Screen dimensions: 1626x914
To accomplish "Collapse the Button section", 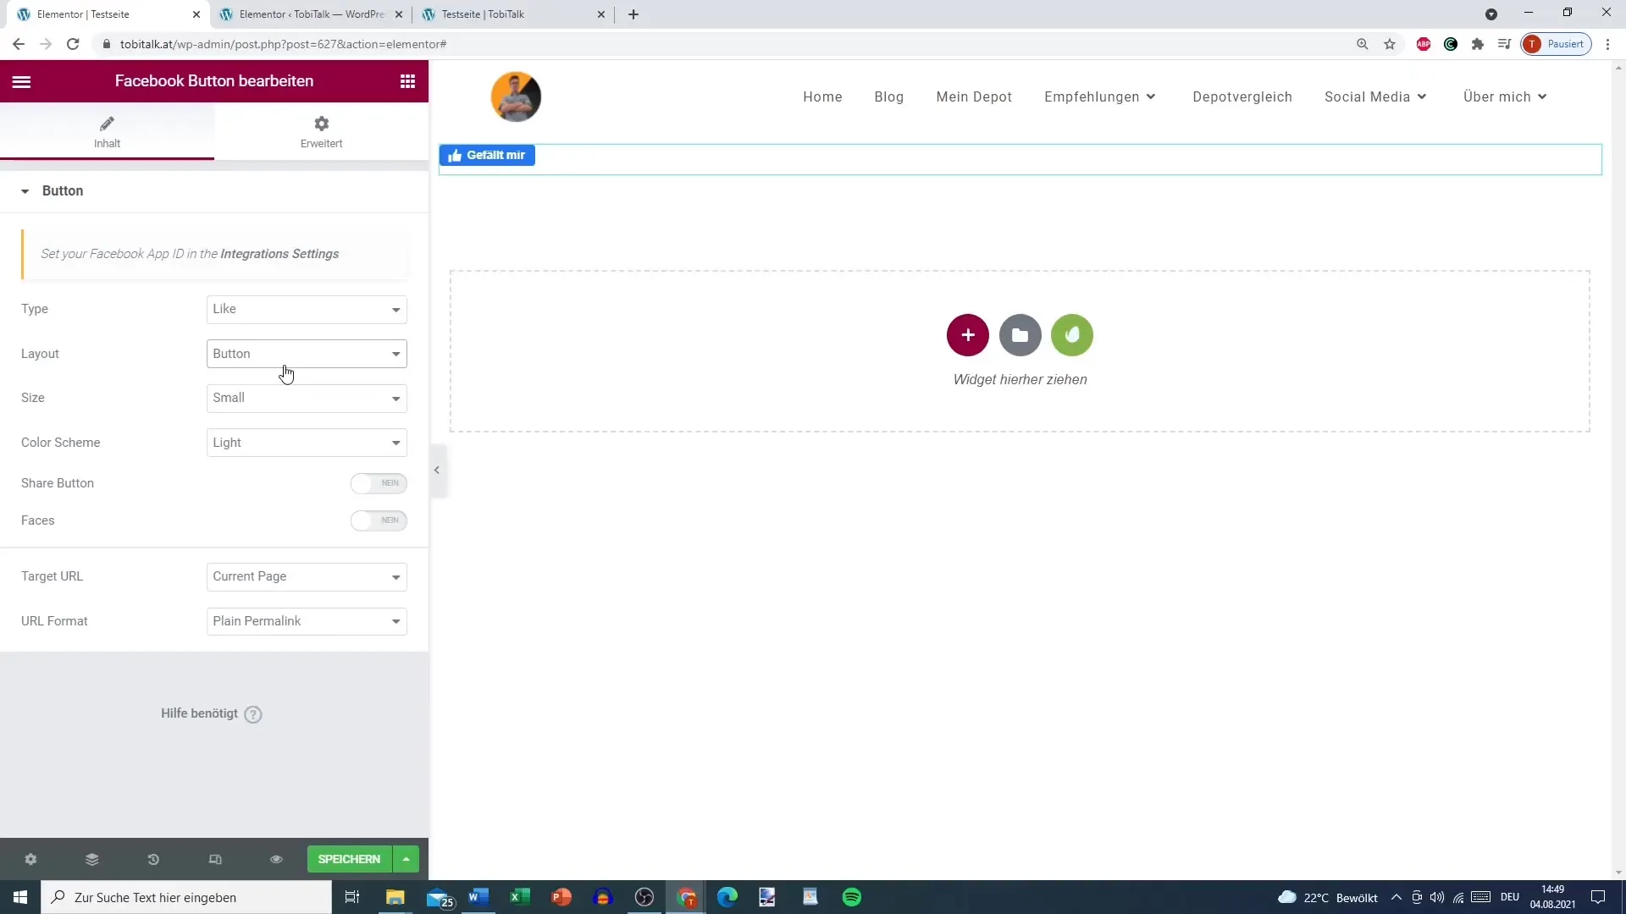I will pyautogui.click(x=214, y=191).
